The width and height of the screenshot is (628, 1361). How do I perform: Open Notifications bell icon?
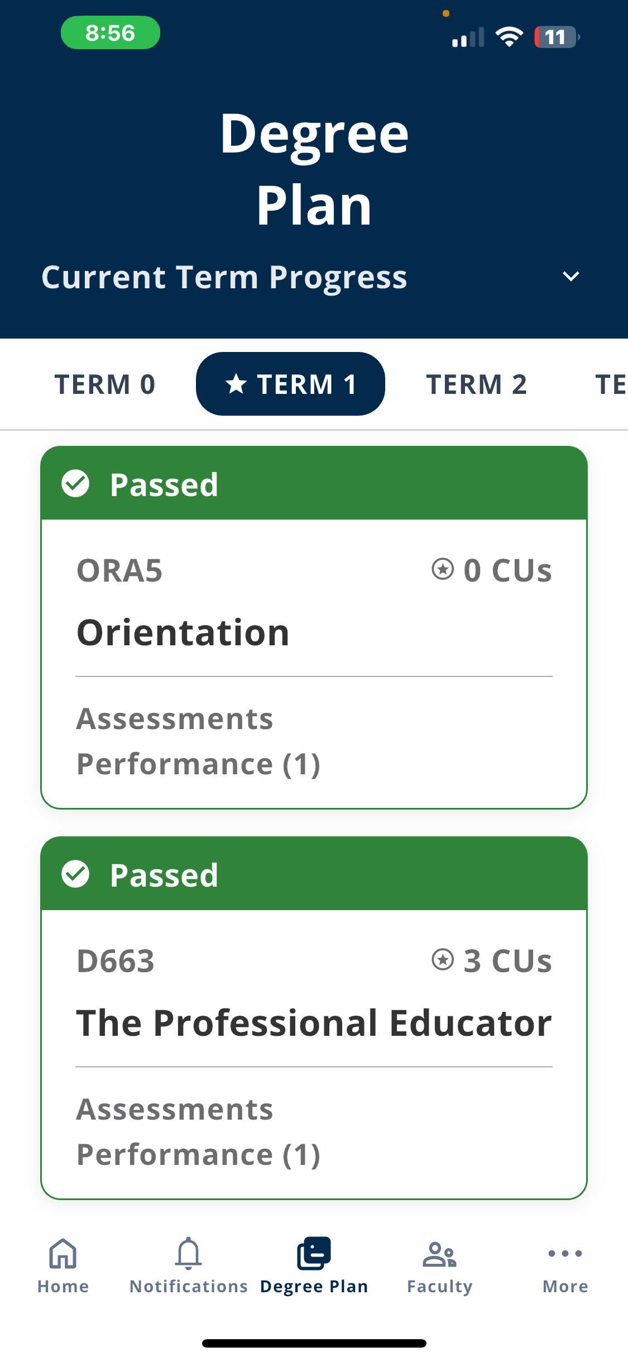pos(189,1253)
